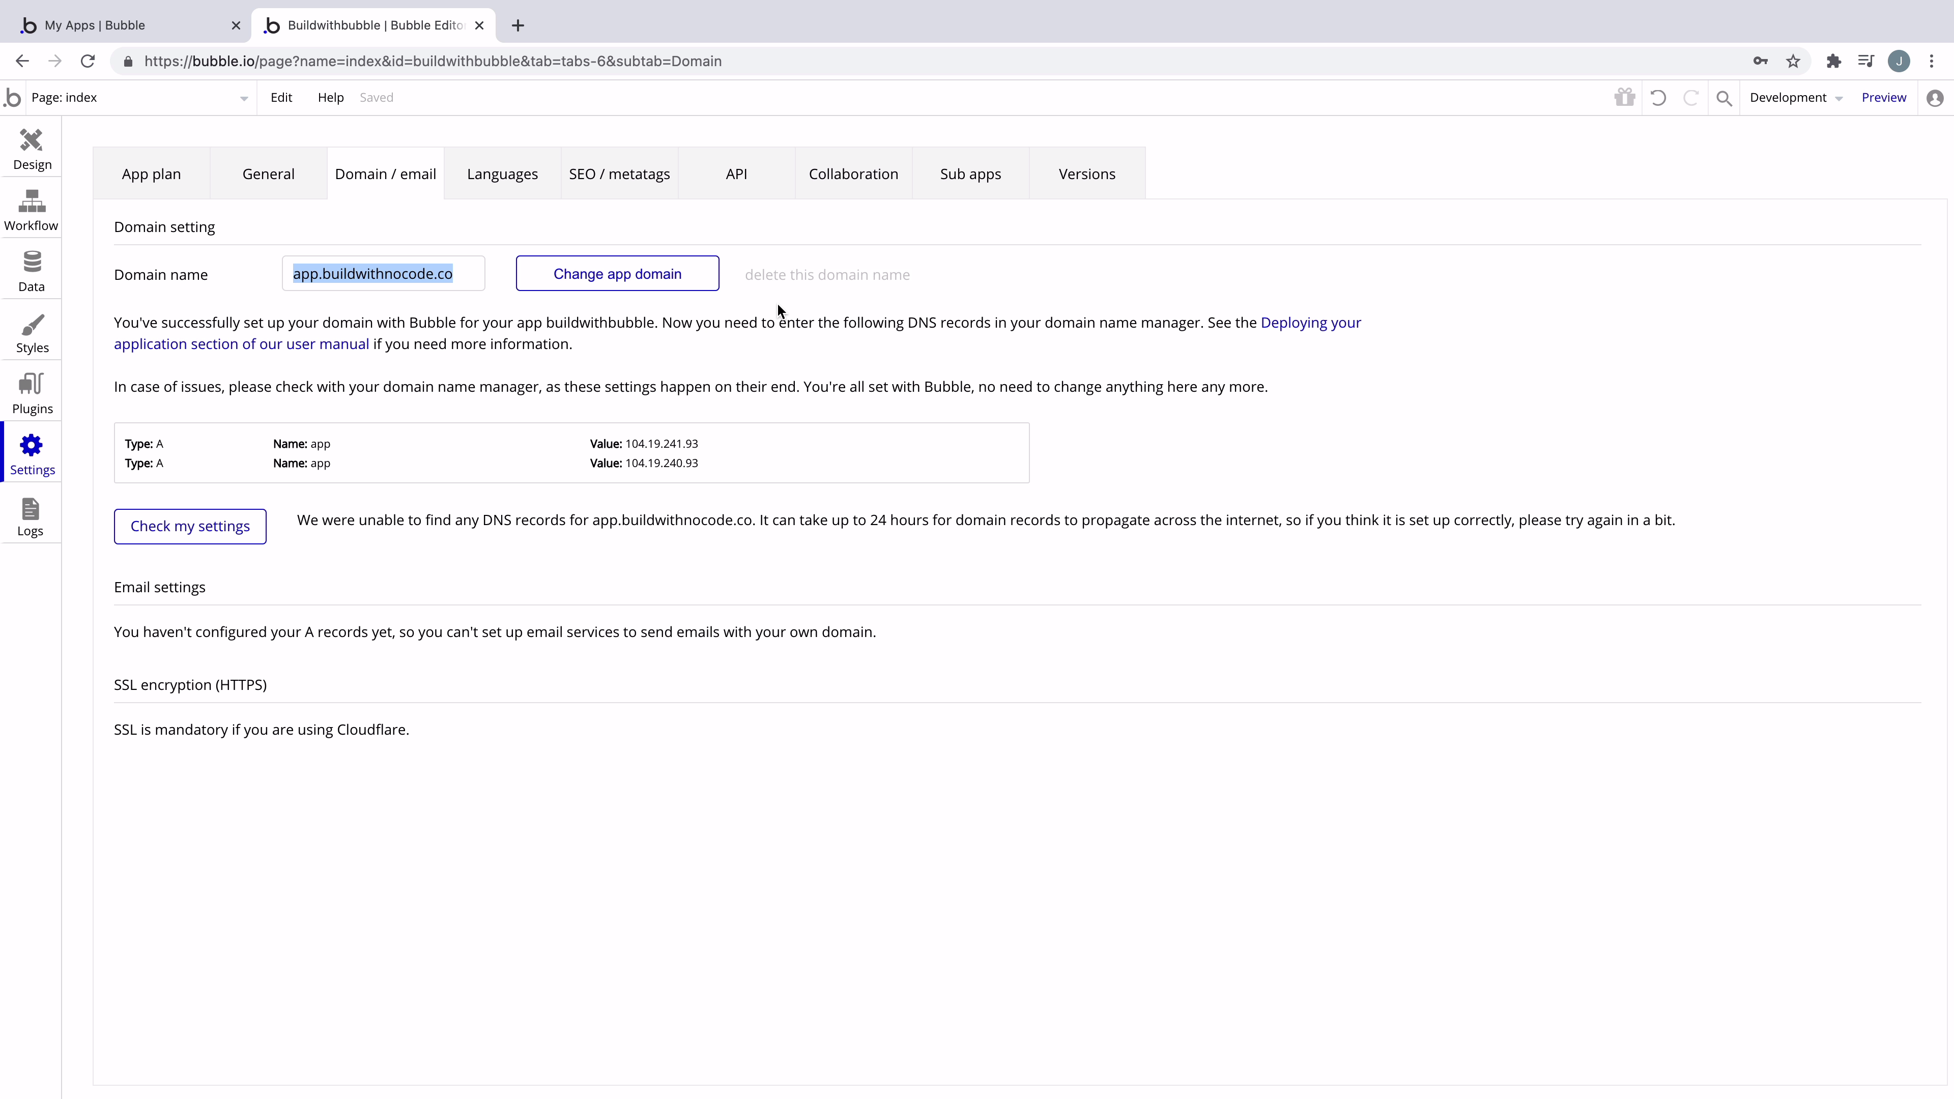
Task: Switch to the Versions tab
Action: pos(1087,173)
